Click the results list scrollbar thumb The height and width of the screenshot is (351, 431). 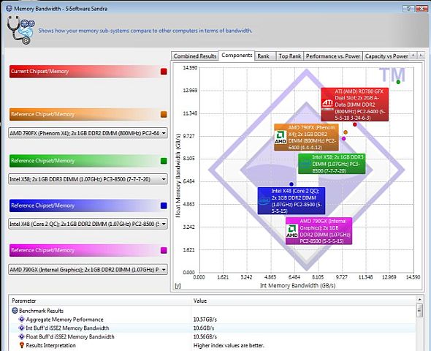pos(419,311)
